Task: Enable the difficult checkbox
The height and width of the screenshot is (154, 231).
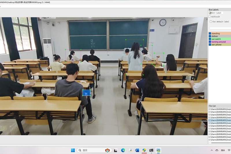Action: (x=210, y=17)
